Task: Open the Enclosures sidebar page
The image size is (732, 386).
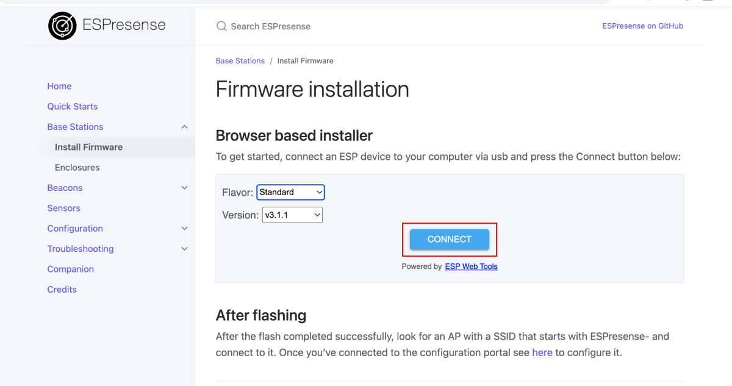Action: coord(77,167)
